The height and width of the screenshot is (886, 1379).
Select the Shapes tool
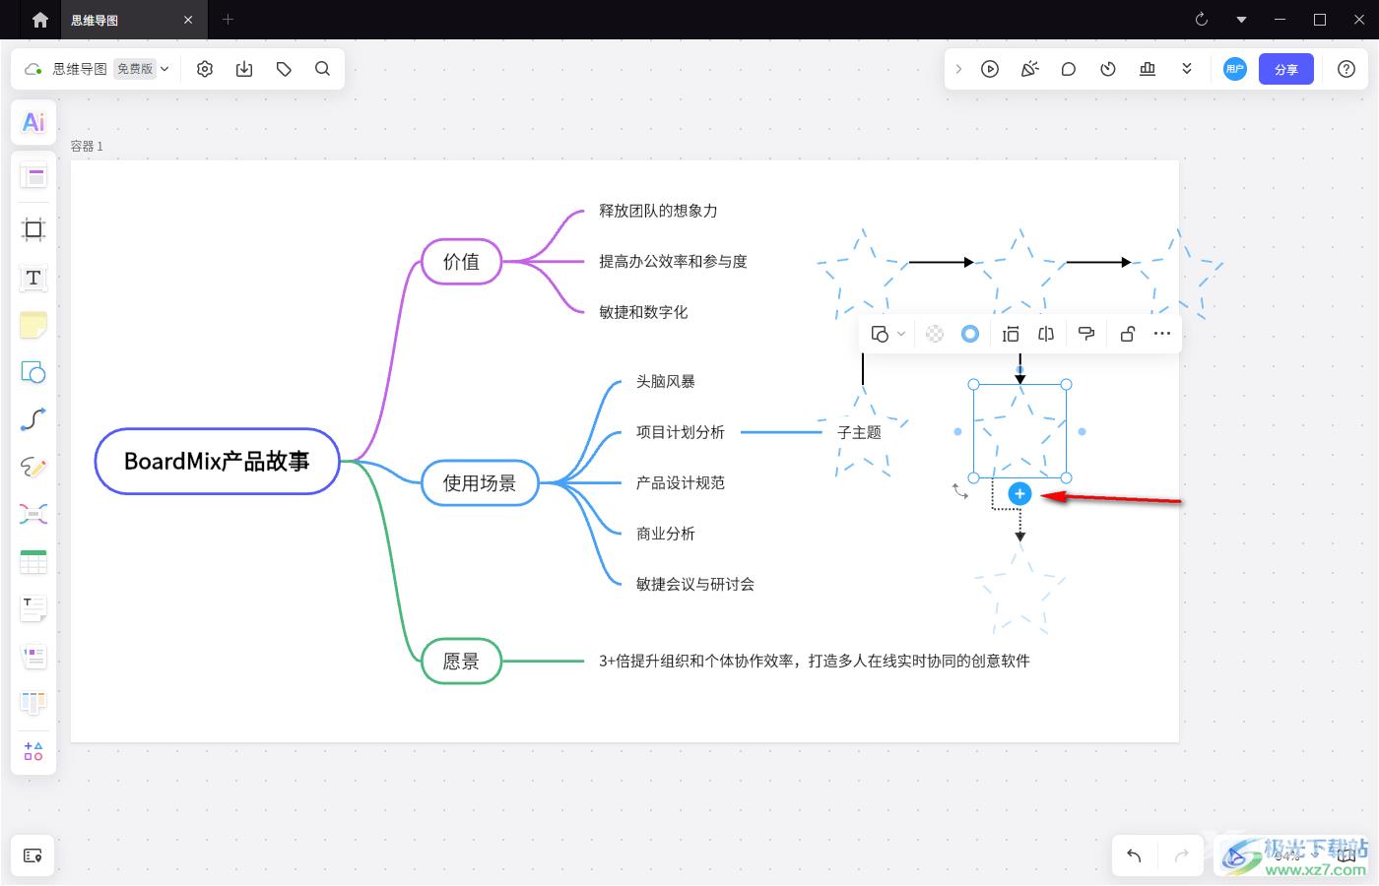[33, 372]
